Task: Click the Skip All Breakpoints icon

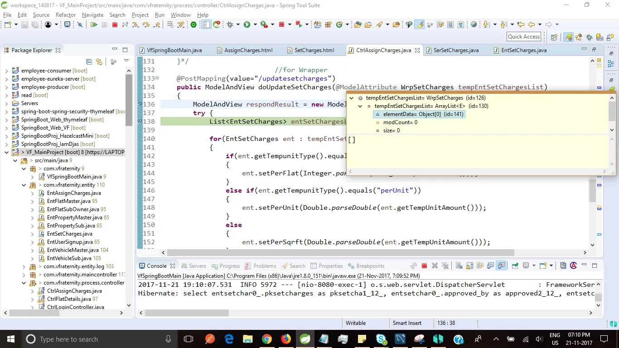Action: 80,24
